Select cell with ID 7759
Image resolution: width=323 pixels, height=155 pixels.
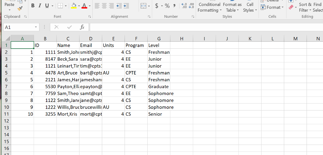tap(45, 93)
